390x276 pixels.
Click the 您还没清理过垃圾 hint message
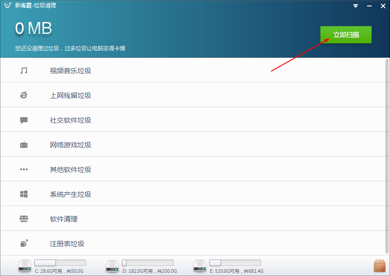[70, 48]
